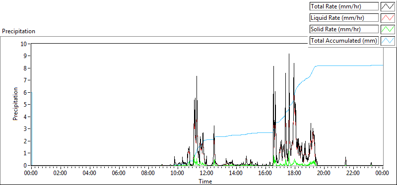397x185 pixels.
Task: Click the 10 value on the Y axis
Action: click(24, 44)
